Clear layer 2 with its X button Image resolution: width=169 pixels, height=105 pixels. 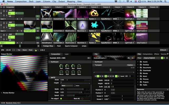[x=1, y=25]
